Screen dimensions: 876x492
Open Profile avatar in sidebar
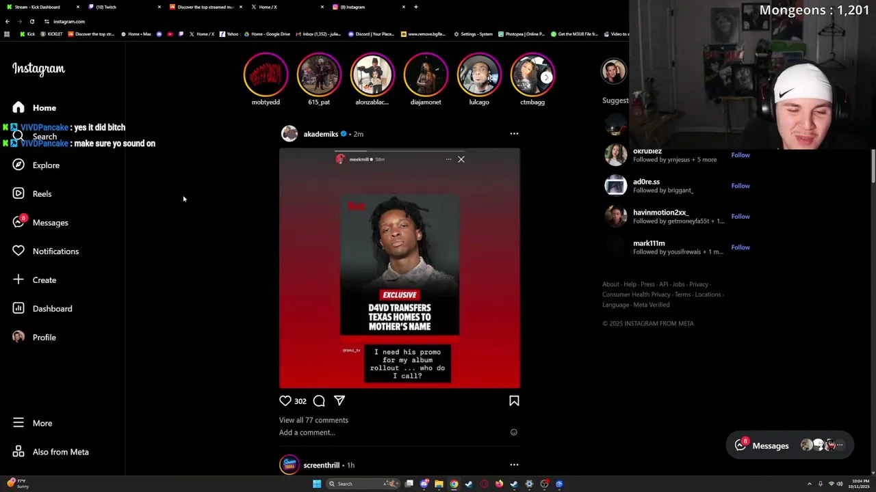pos(18,337)
